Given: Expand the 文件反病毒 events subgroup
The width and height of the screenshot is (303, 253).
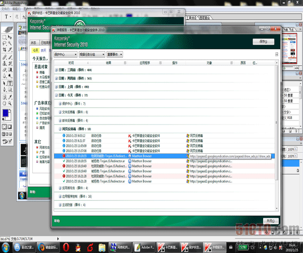Looking at the screenshot, I should pyautogui.click(x=60, y=112).
